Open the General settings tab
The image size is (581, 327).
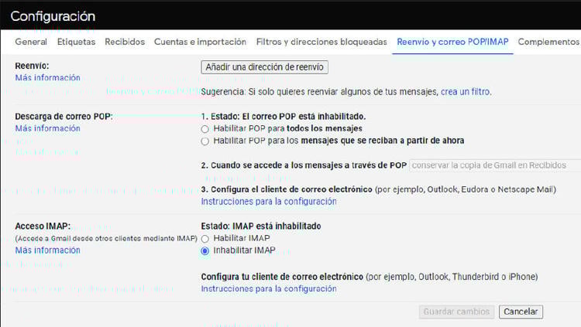[31, 42]
